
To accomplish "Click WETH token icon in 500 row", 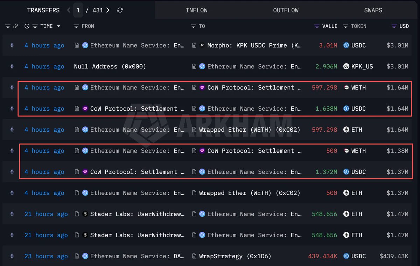I will click(346, 151).
